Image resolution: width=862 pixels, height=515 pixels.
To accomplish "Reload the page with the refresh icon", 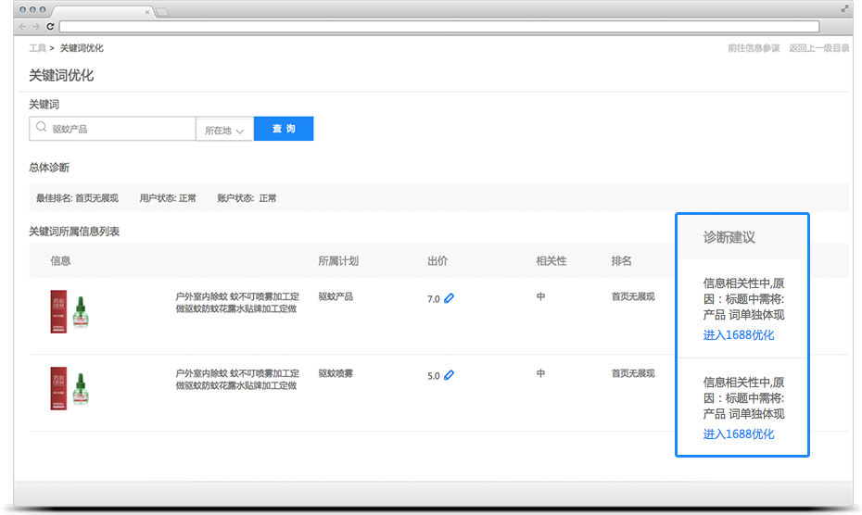I will pos(50,26).
